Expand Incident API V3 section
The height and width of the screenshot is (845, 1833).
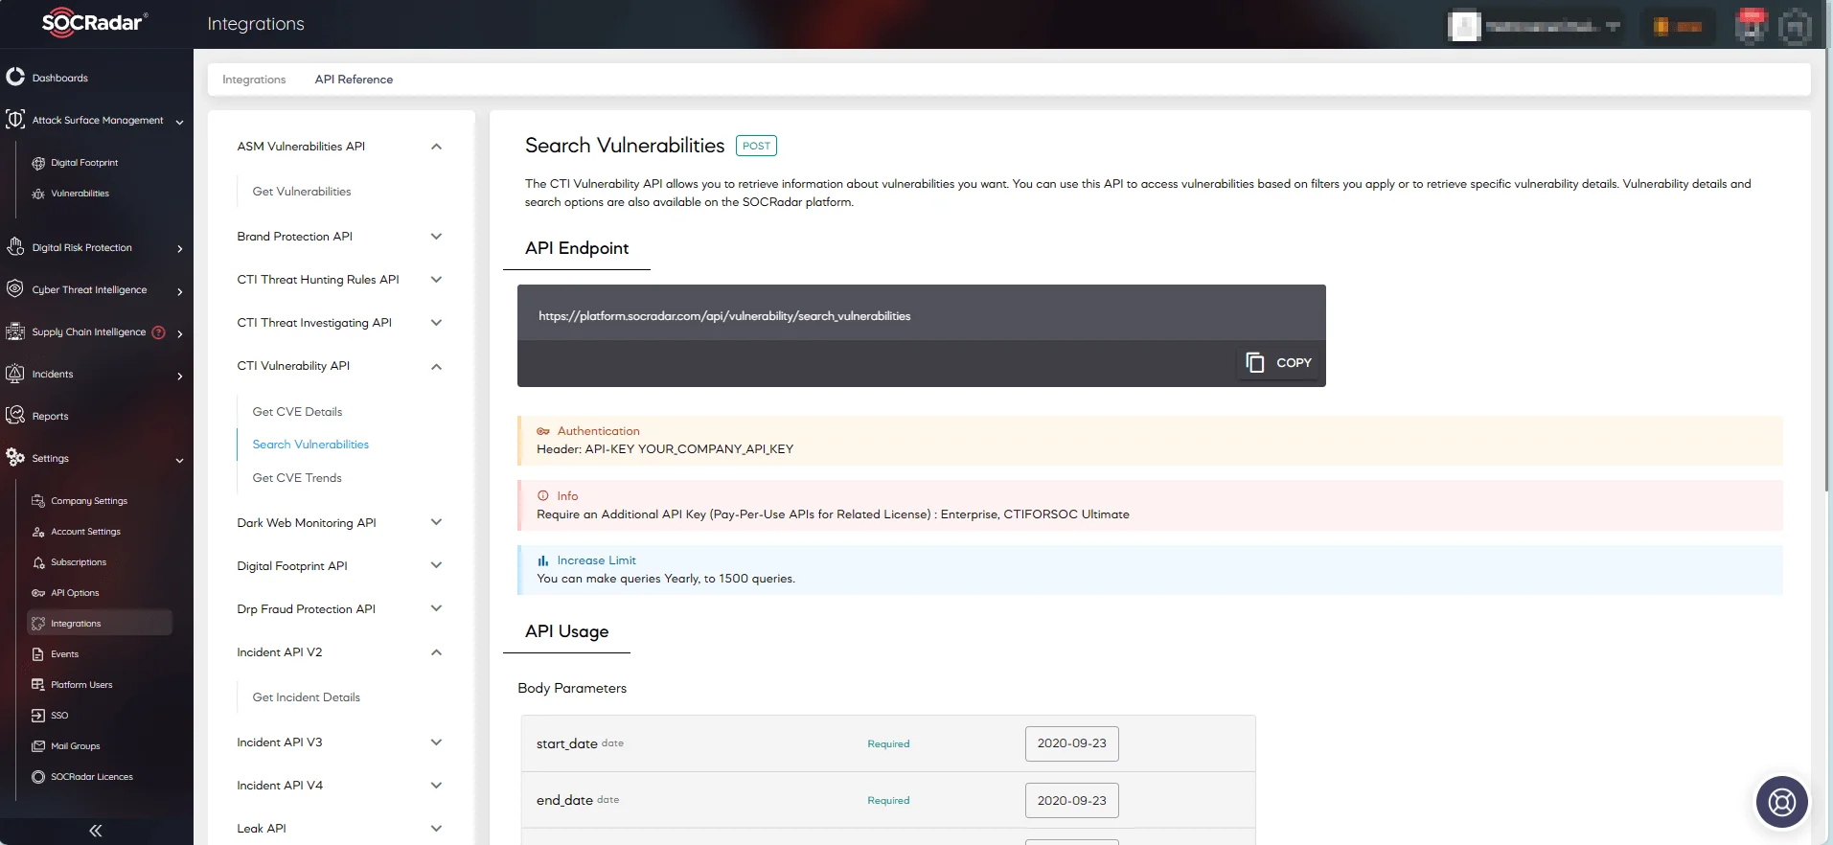[x=436, y=742]
